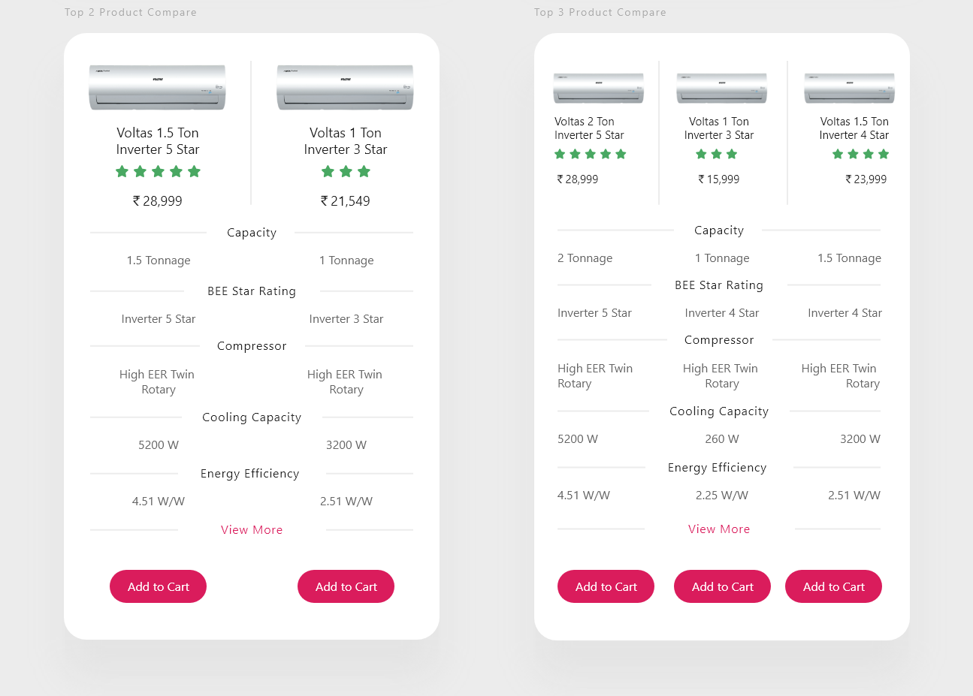Open the Voltas 2 Ton Inverter 5 Star AC image

(599, 88)
